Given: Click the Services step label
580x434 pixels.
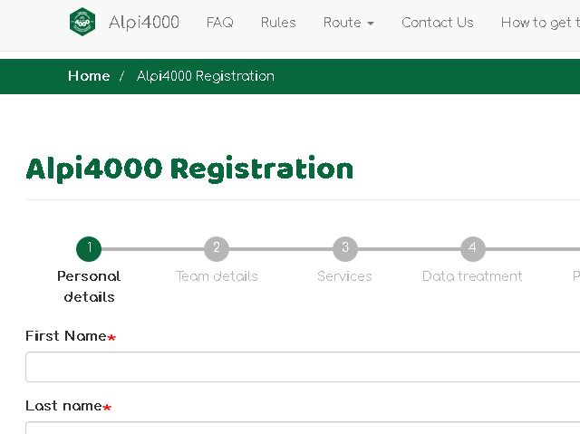Looking at the screenshot, I should tap(344, 276).
